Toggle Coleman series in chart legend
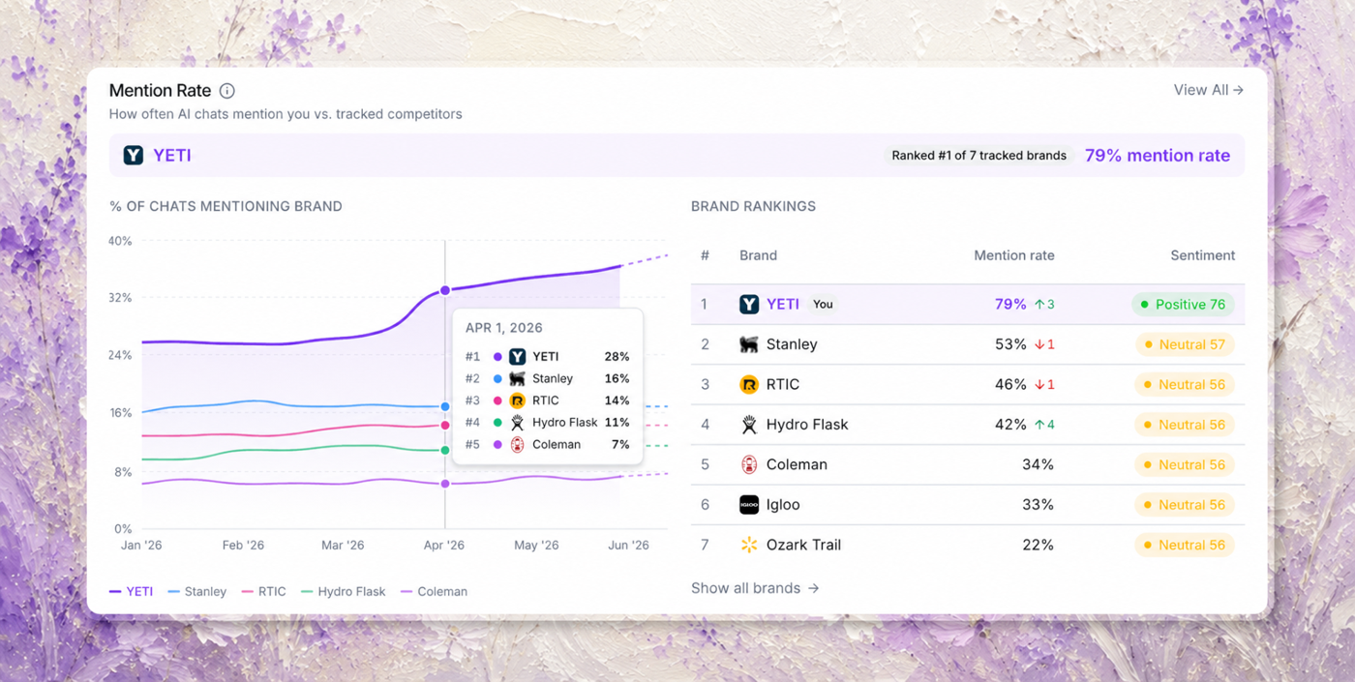The width and height of the screenshot is (1355, 682). (x=434, y=591)
